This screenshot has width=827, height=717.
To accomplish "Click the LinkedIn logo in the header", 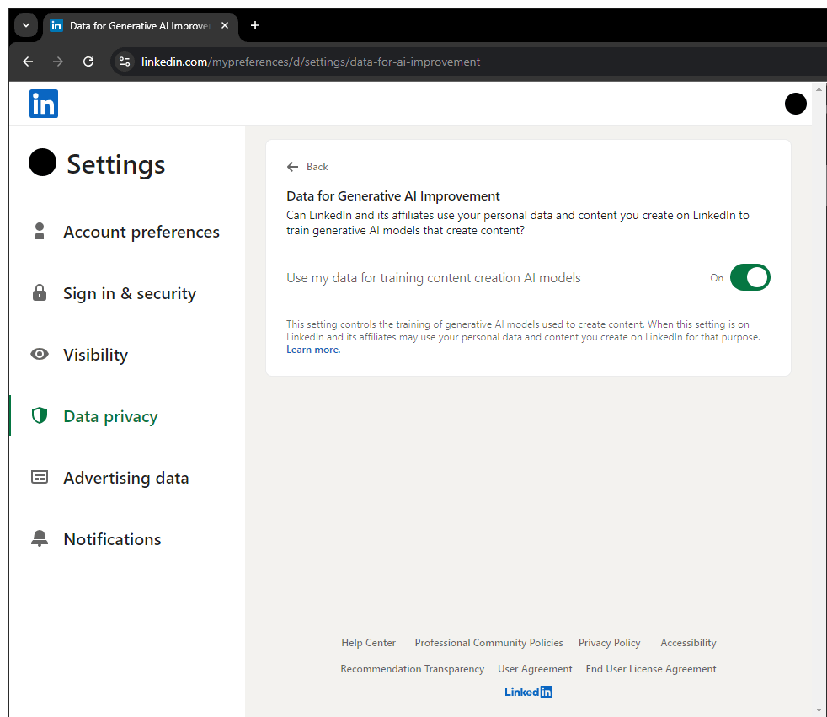I will tap(44, 104).
